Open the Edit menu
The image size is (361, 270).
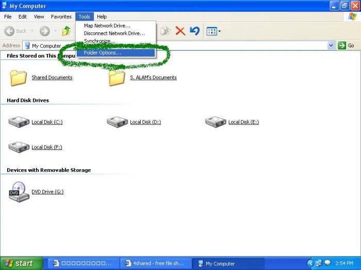[23, 17]
